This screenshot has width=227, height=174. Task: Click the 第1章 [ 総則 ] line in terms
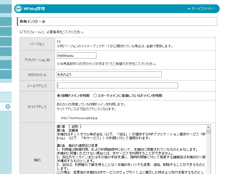point(69,127)
